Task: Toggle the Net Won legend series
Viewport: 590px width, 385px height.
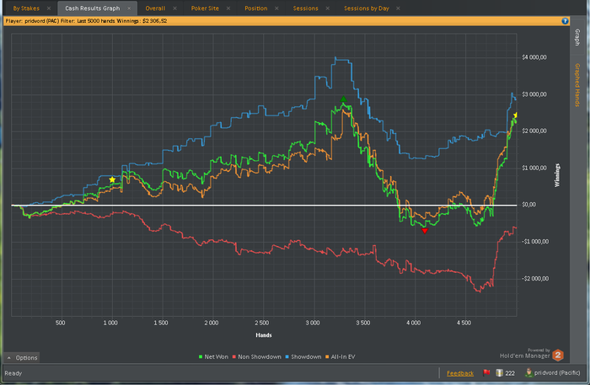Action: click(x=213, y=357)
